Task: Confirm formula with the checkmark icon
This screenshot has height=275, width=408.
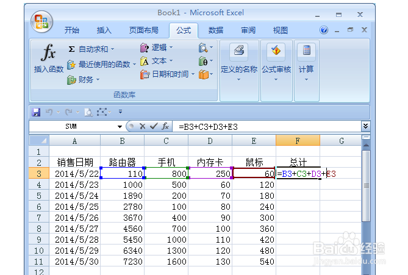Action: (x=154, y=126)
